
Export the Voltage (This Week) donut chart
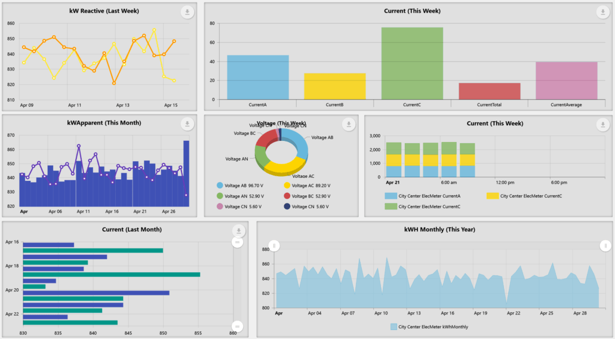(349, 124)
